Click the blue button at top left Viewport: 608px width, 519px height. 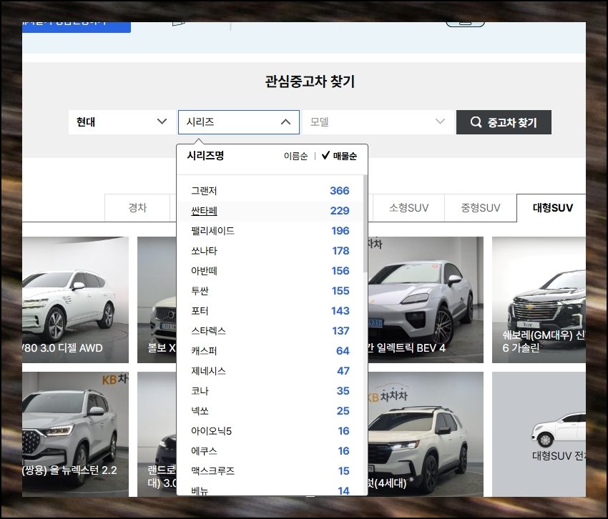(x=77, y=27)
